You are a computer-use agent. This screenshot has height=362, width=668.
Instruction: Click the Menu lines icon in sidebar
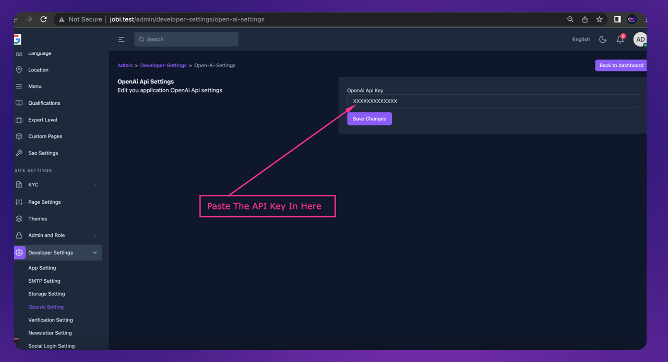[x=19, y=86]
